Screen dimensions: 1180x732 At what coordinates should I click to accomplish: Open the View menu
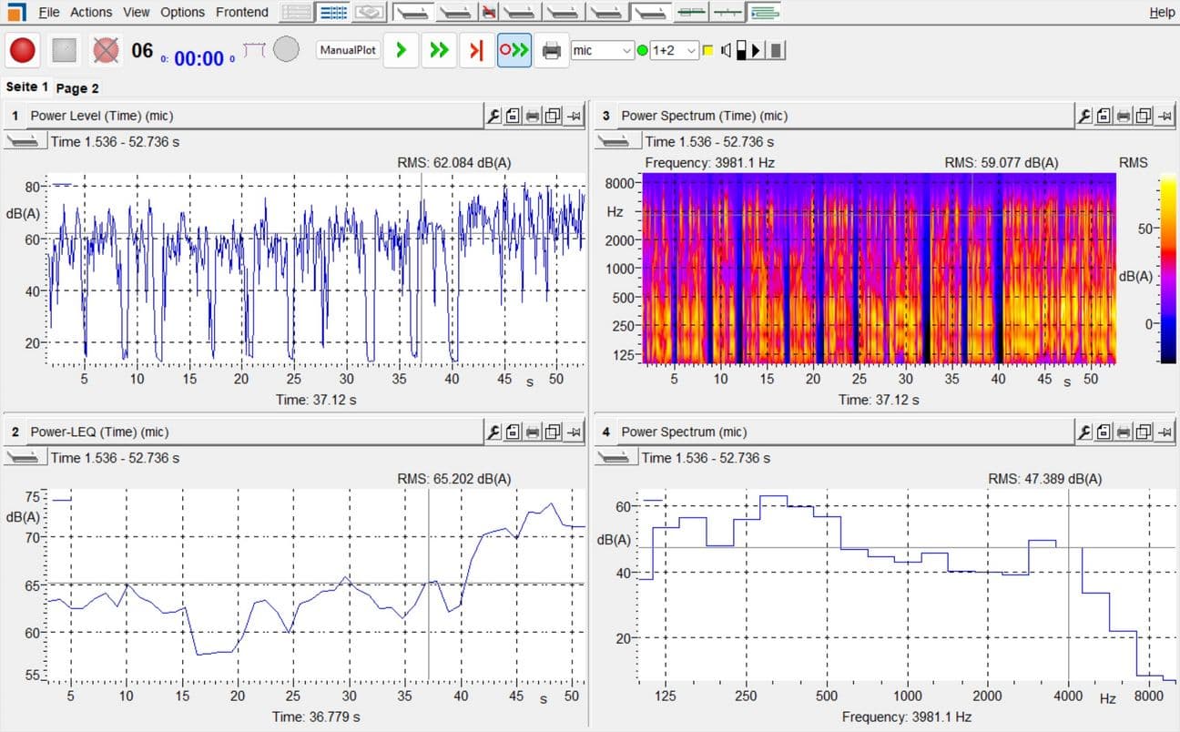pos(137,12)
